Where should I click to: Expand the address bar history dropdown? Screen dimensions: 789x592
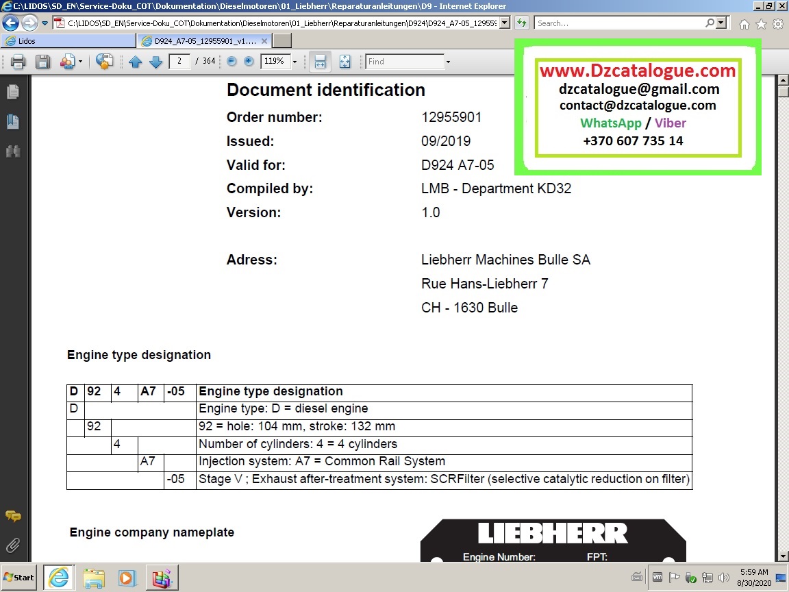(x=505, y=23)
